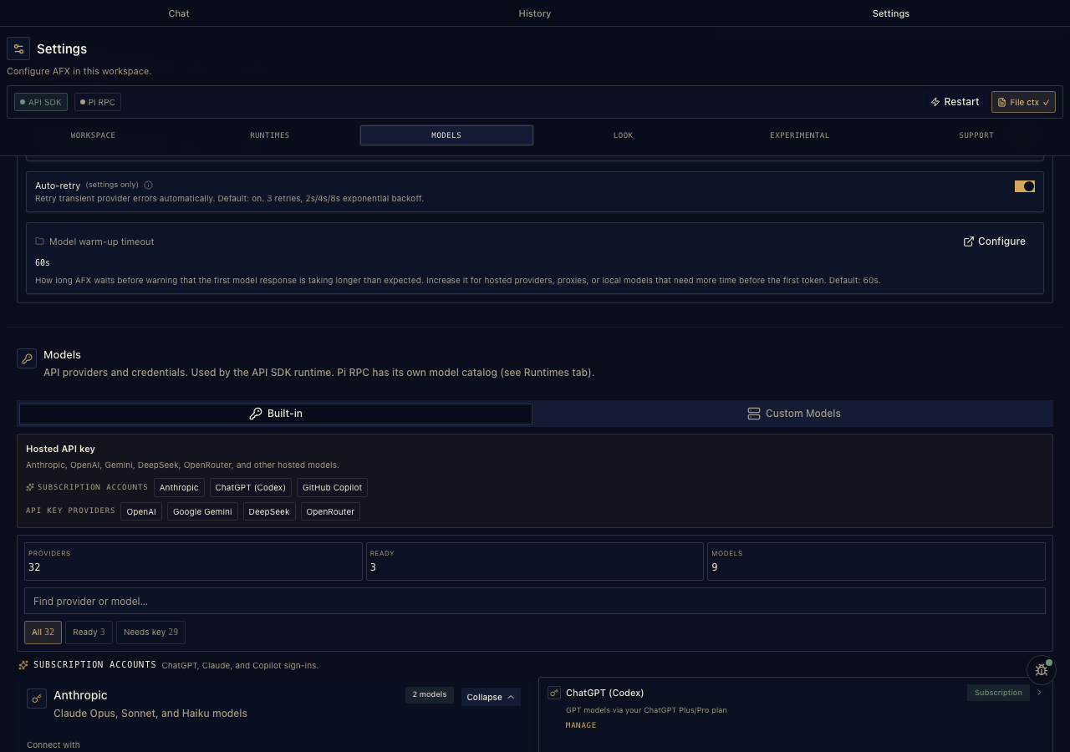Switch to the Custom Models tab
The width and height of the screenshot is (1070, 752).
793,414
